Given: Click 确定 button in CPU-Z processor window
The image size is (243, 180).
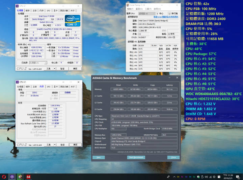Looking at the screenshot, I should pos(75,68).
